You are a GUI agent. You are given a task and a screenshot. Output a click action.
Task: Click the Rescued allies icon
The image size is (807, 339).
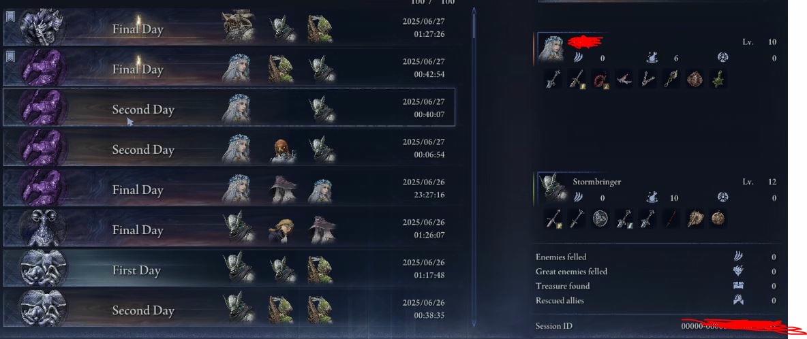pyautogui.click(x=738, y=300)
